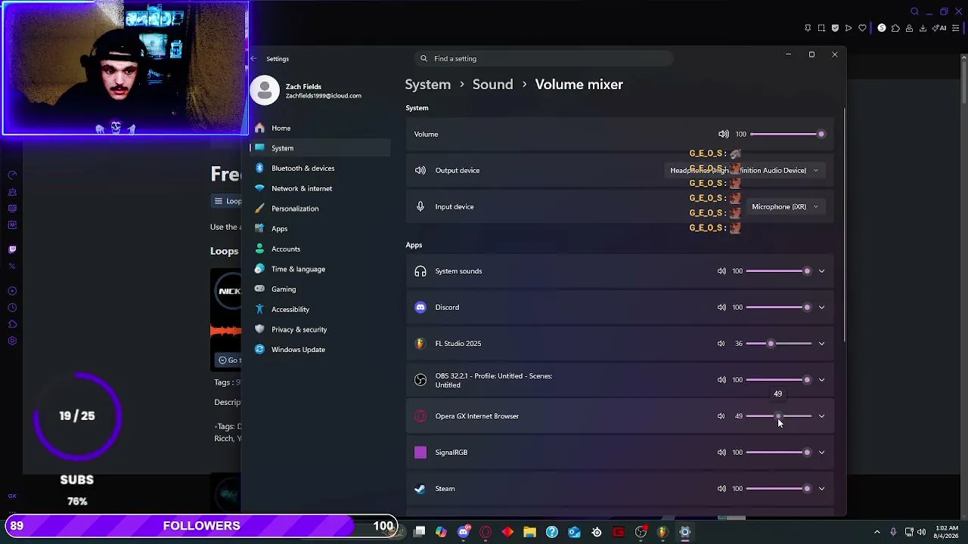Open Opera GX sidebar settings gear
Viewport: 968px width, 544px height.
[12, 341]
